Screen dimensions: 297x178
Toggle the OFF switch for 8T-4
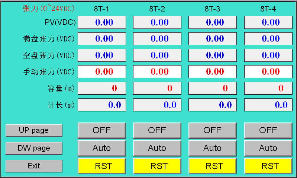tap(268, 130)
